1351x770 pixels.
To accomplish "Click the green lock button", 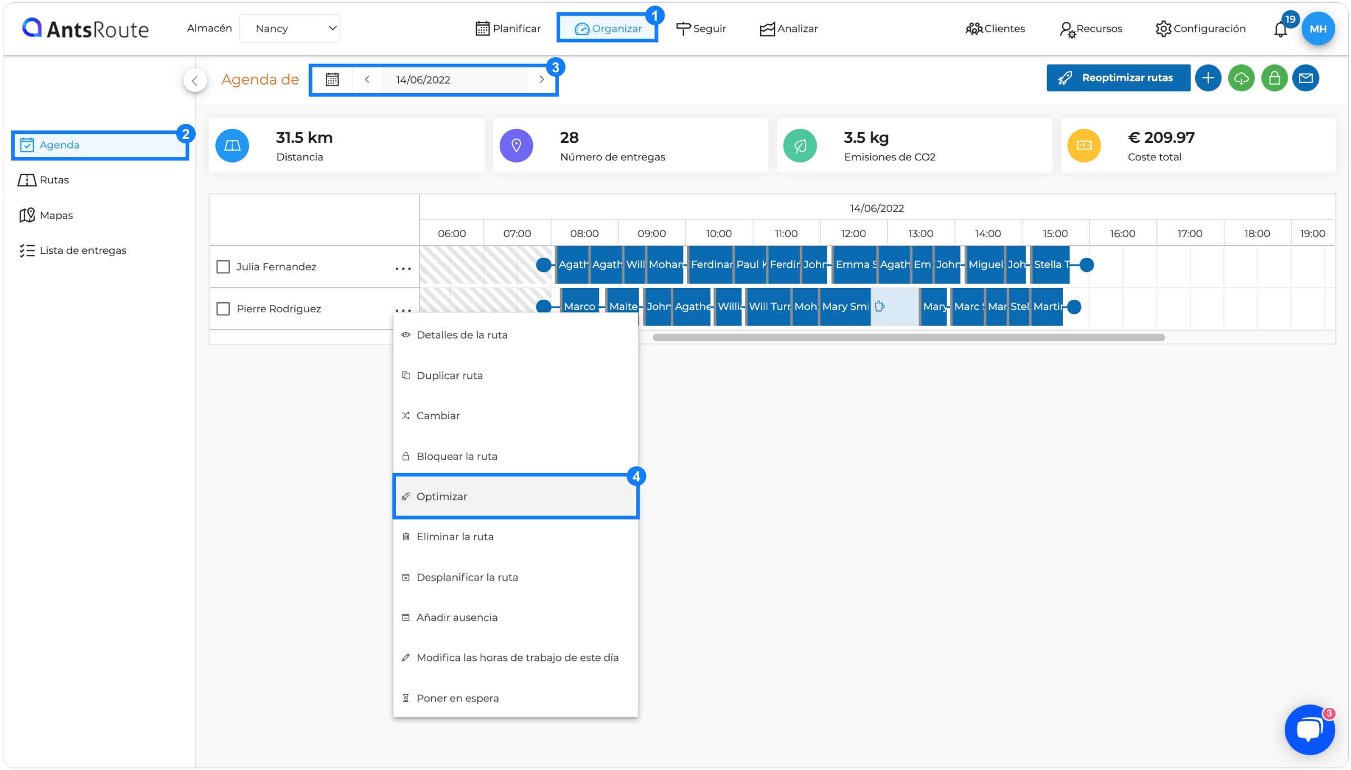I will pyautogui.click(x=1274, y=78).
